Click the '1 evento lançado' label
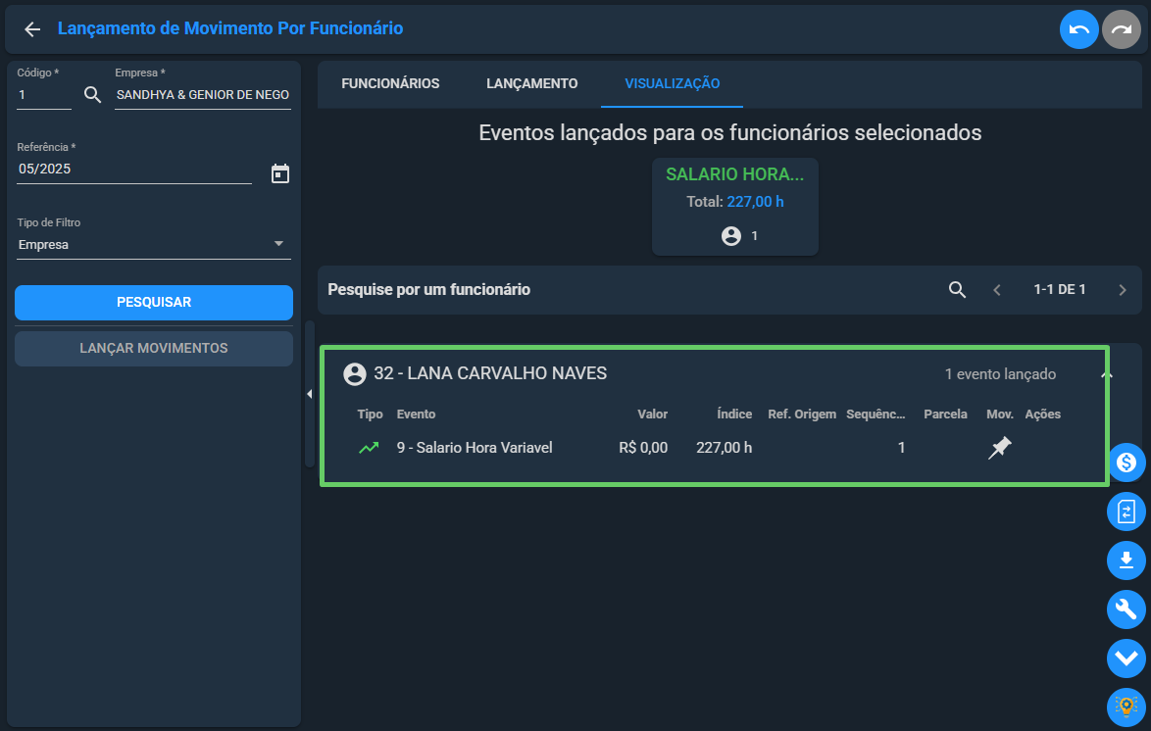1151x731 pixels. [x=1000, y=374]
